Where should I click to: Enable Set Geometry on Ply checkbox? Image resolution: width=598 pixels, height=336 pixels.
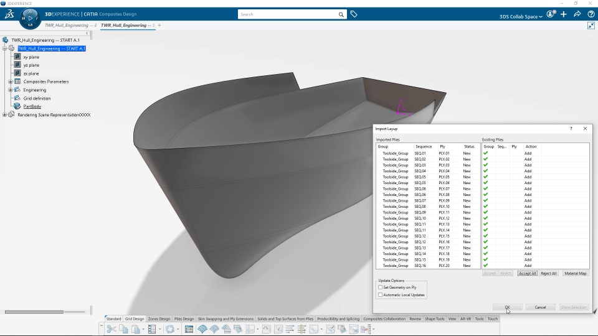coord(381,287)
